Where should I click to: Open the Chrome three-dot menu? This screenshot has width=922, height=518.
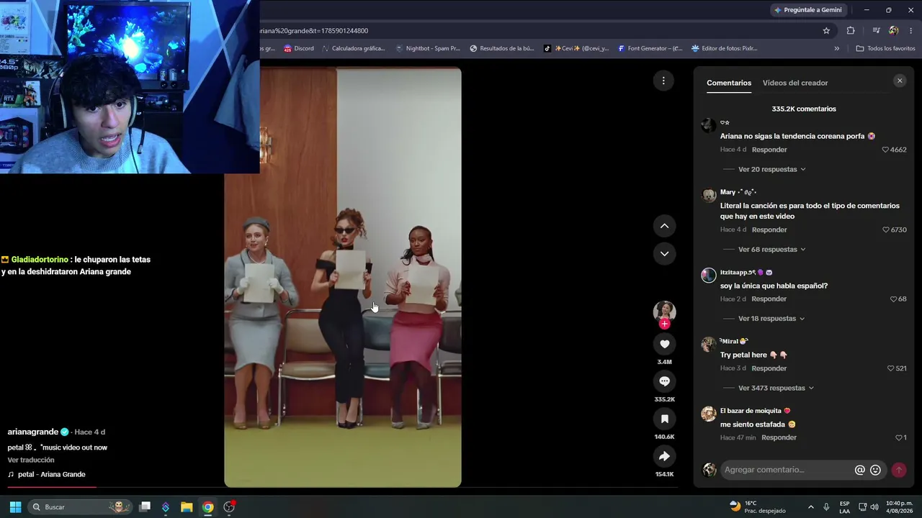(911, 31)
